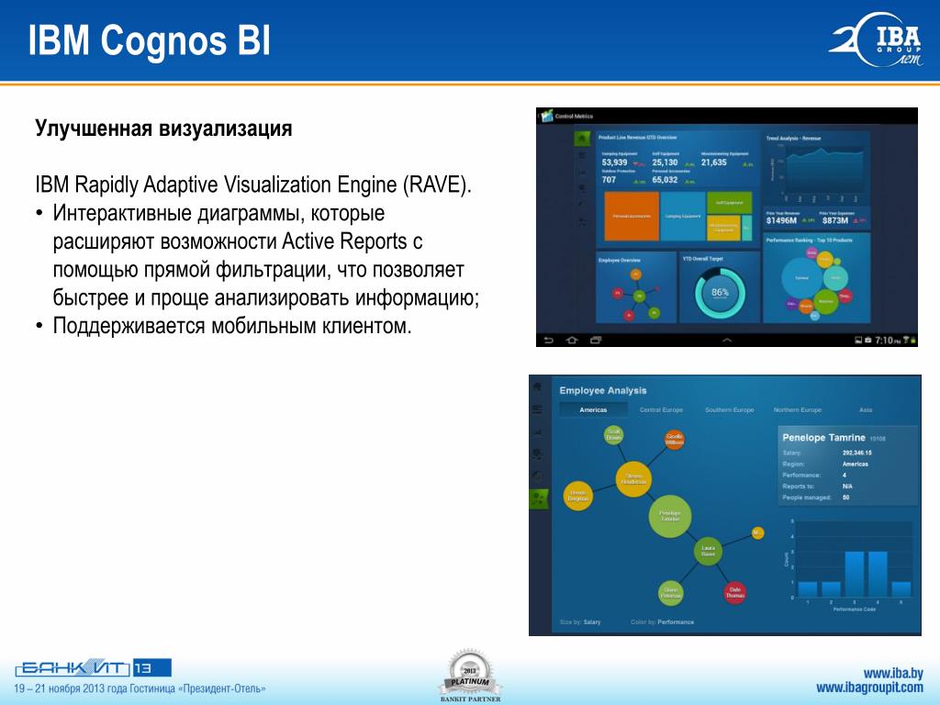Expand the up chevron on Android navigation bar

727,340
